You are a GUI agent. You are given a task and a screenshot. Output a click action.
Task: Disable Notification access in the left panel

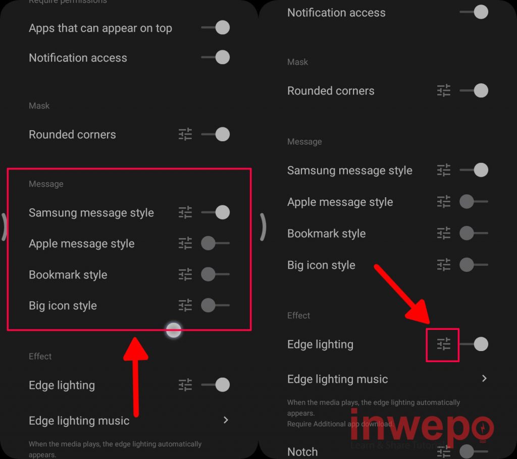[216, 58]
